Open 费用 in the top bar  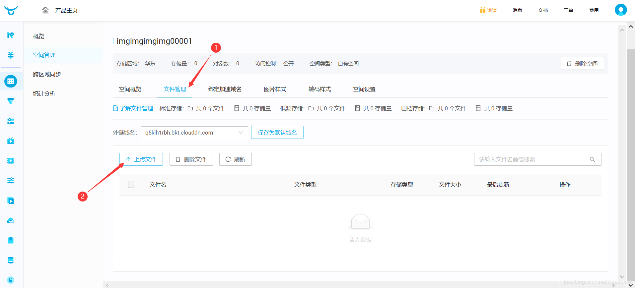coord(594,10)
